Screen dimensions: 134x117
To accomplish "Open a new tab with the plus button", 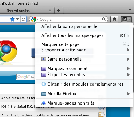I will (x=59, y=10).
